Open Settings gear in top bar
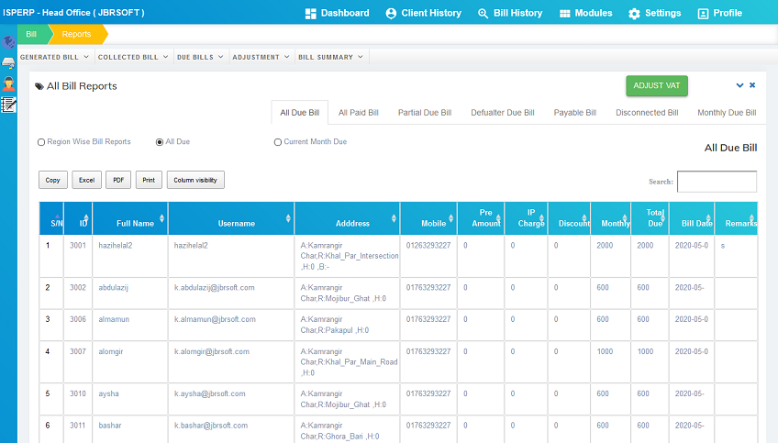Image resolution: width=778 pixels, height=443 pixels. 654,13
